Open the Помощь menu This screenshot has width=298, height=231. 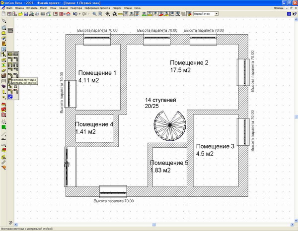click(279, 8)
